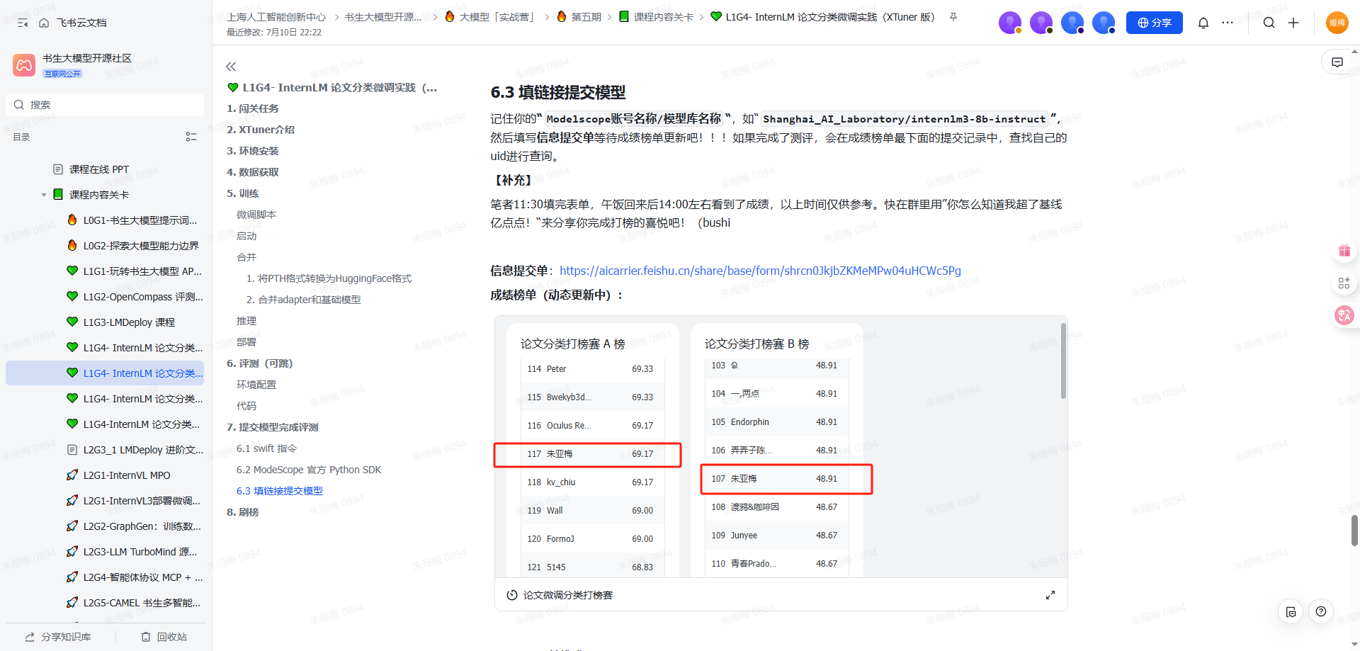
Task: Open notifications bell icon
Action: point(1203,23)
